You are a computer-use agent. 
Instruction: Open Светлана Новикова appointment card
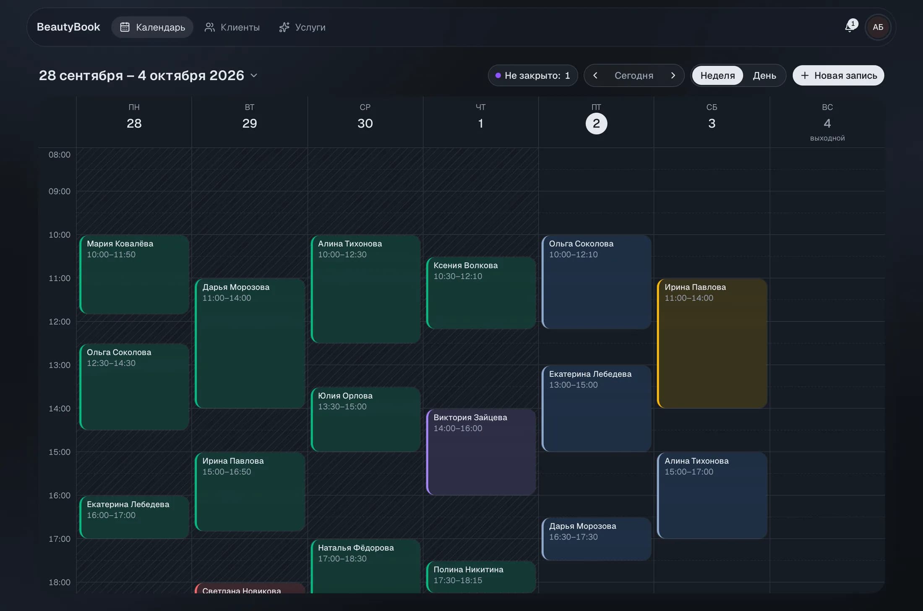pyautogui.click(x=250, y=588)
